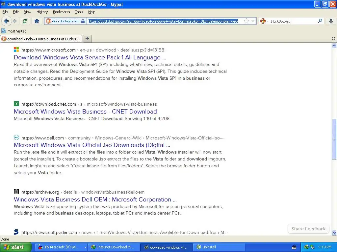This screenshot has width=337, height=252.
Task: Click the Microsoft favicon in first result
Action: click(x=16, y=50)
